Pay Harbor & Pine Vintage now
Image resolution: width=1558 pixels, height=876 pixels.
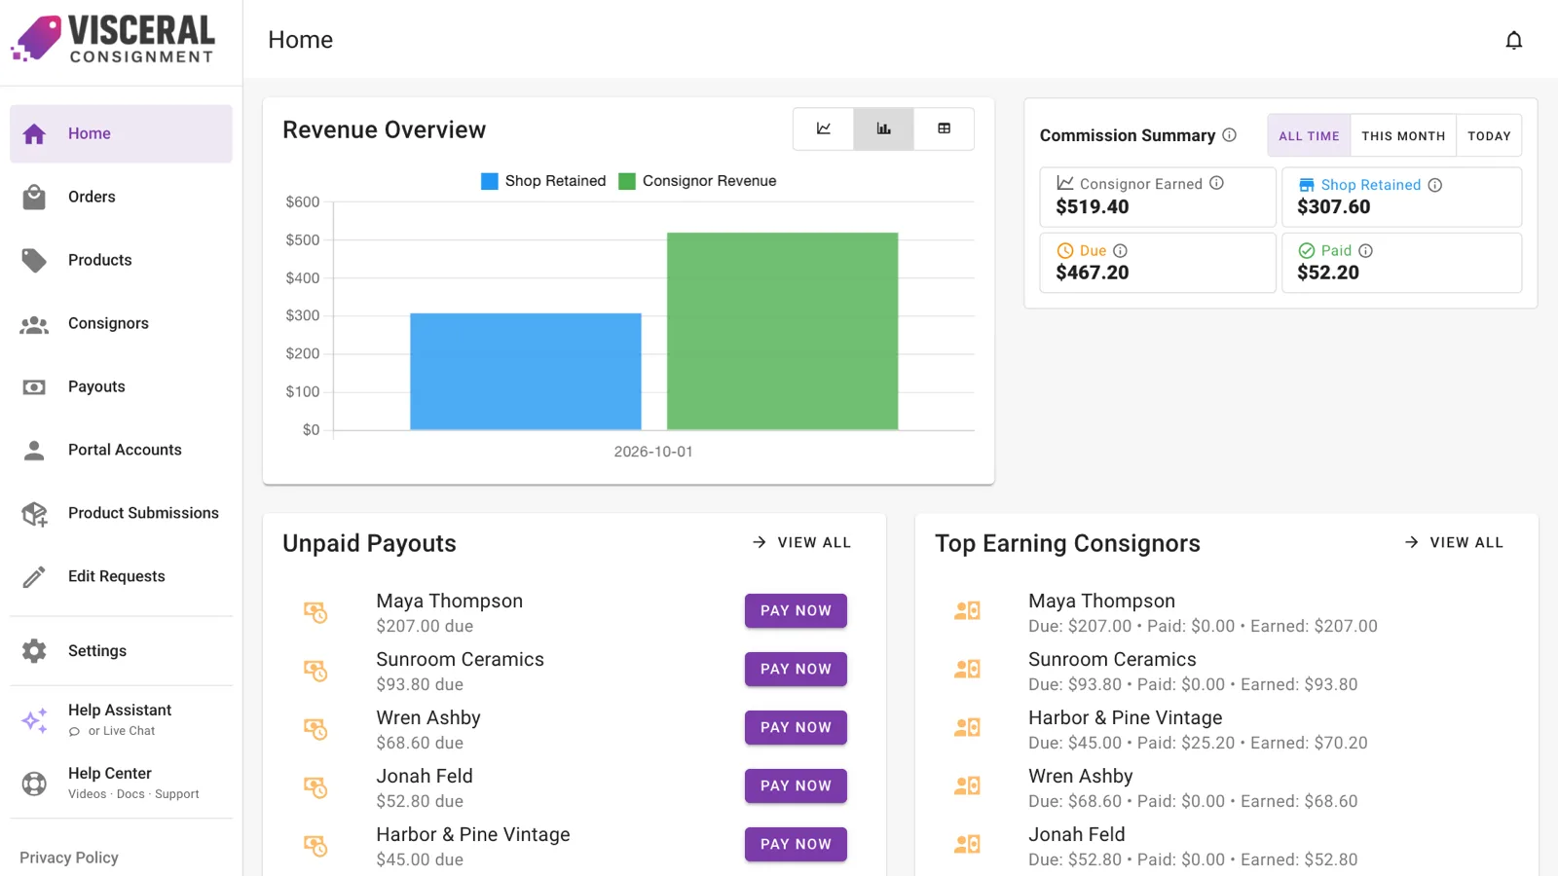(x=796, y=845)
